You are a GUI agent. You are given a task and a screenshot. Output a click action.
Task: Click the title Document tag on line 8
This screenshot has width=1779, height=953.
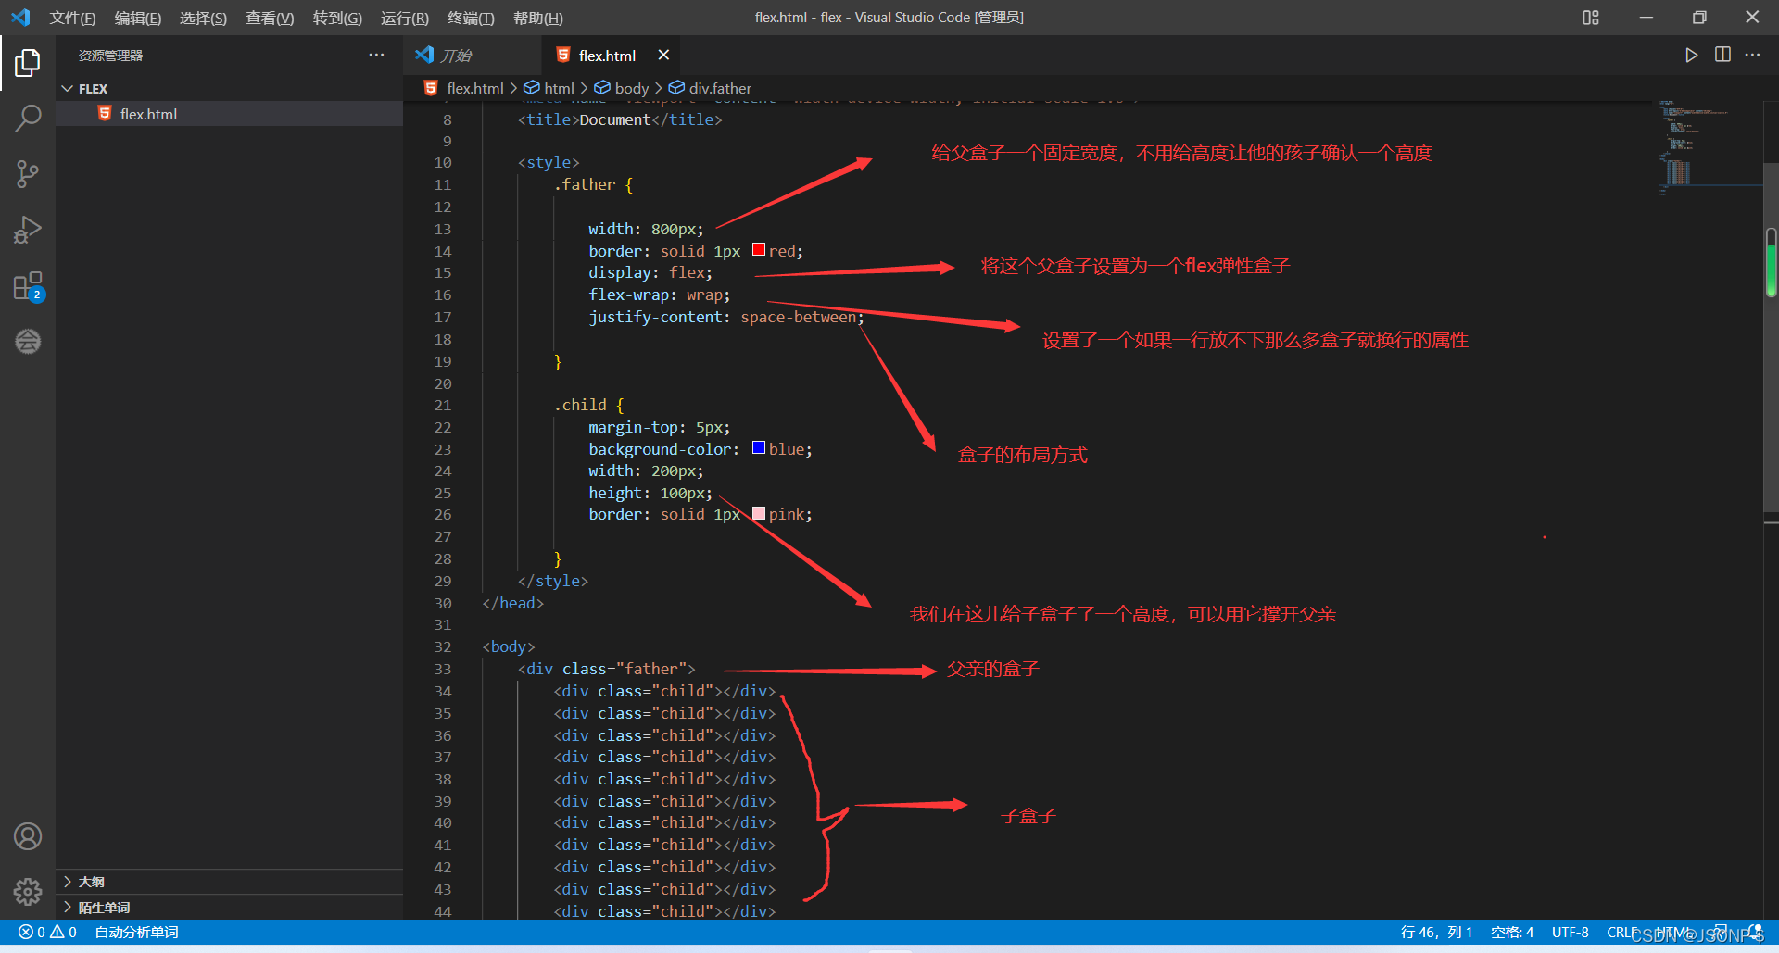tap(620, 119)
